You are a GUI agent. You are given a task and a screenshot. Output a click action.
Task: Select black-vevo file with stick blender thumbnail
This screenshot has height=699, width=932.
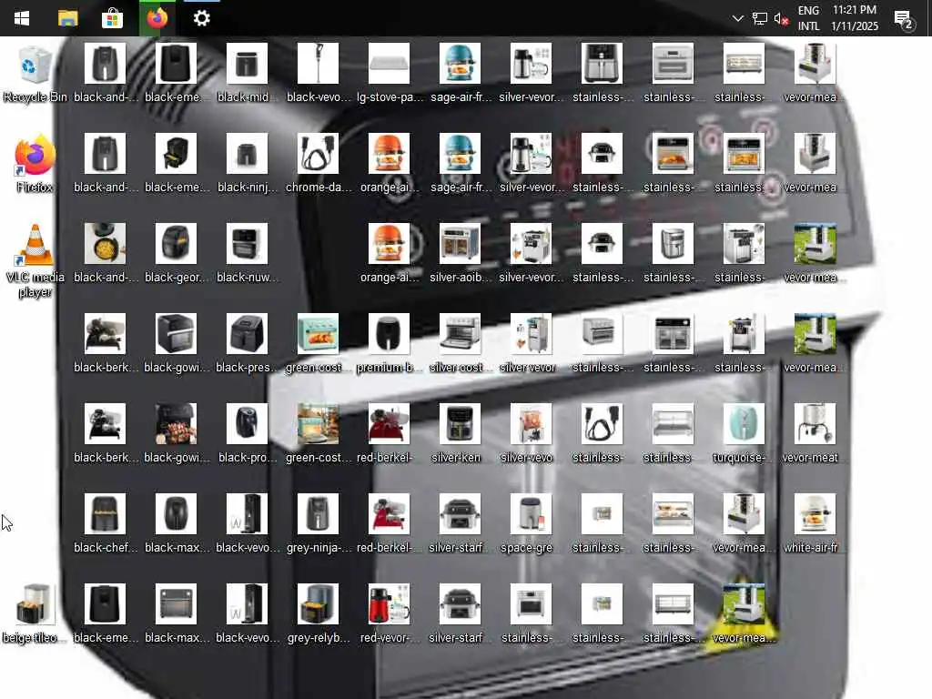click(318, 74)
